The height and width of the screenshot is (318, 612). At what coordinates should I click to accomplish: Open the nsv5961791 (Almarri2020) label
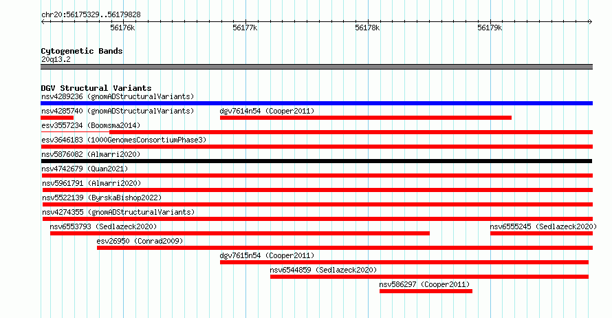click(x=91, y=183)
